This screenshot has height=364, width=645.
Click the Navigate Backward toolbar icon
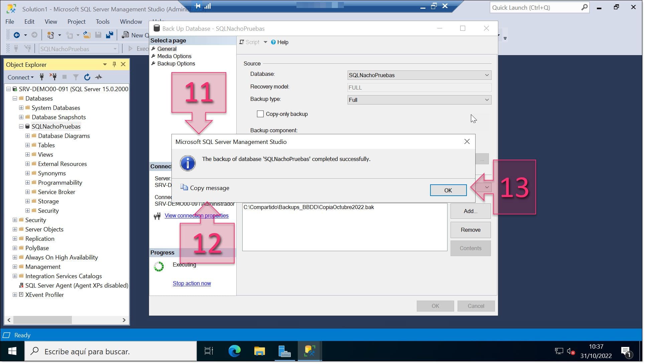tap(17, 35)
